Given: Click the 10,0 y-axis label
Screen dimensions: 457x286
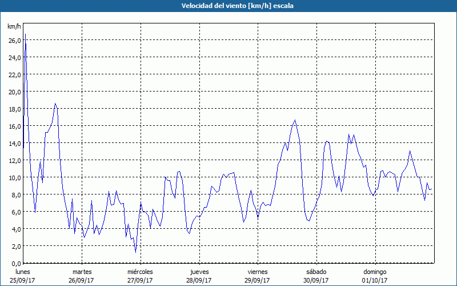Looking at the screenshot, I should tap(14, 177).
